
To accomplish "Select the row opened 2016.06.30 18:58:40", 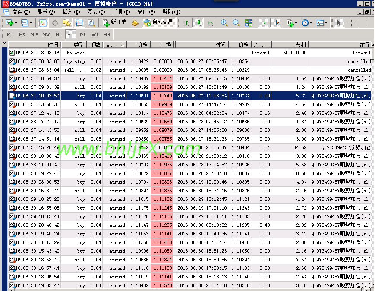I will point(189,260).
